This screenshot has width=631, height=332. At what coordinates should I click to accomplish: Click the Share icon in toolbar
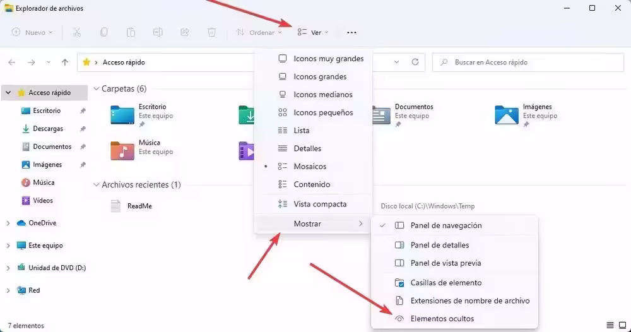pyautogui.click(x=185, y=32)
